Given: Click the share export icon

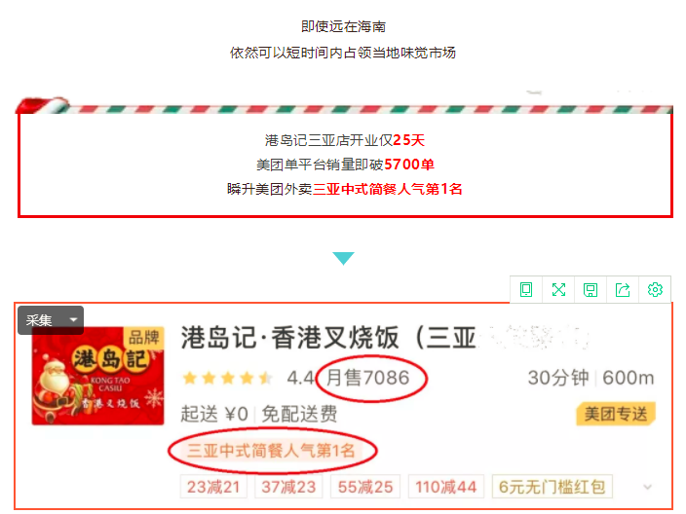Looking at the screenshot, I should [623, 289].
